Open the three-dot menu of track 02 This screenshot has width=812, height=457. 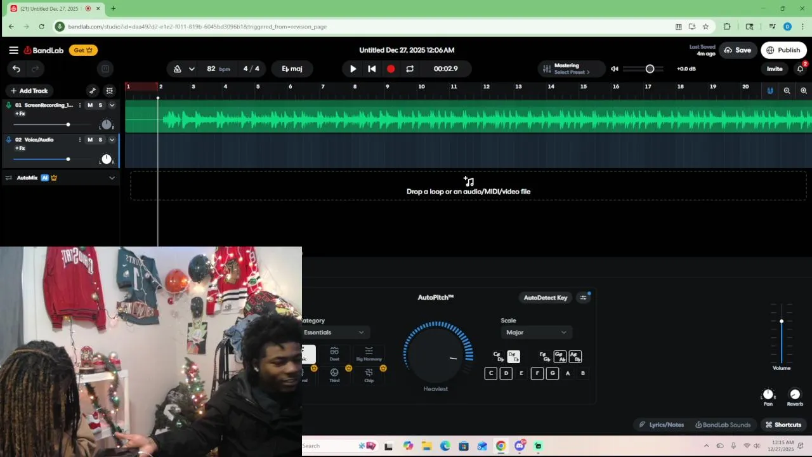[80, 140]
